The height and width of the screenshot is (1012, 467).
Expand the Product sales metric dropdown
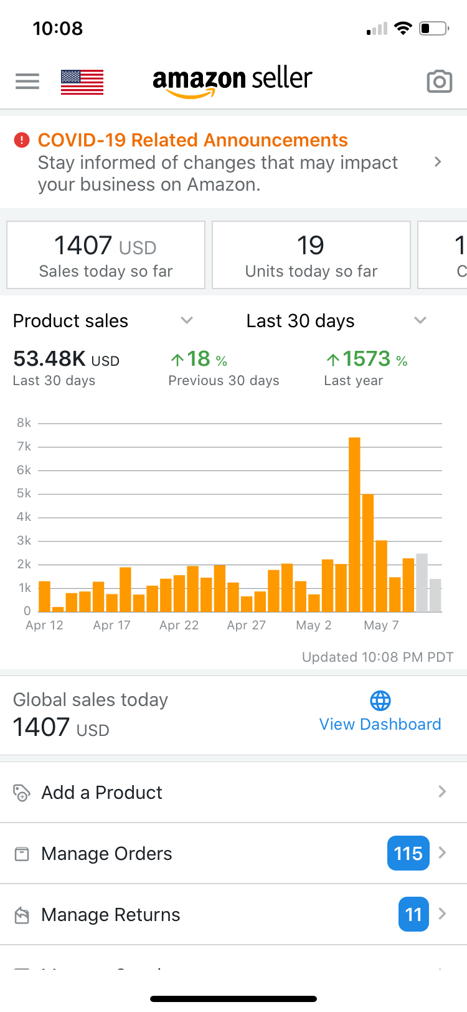186,320
